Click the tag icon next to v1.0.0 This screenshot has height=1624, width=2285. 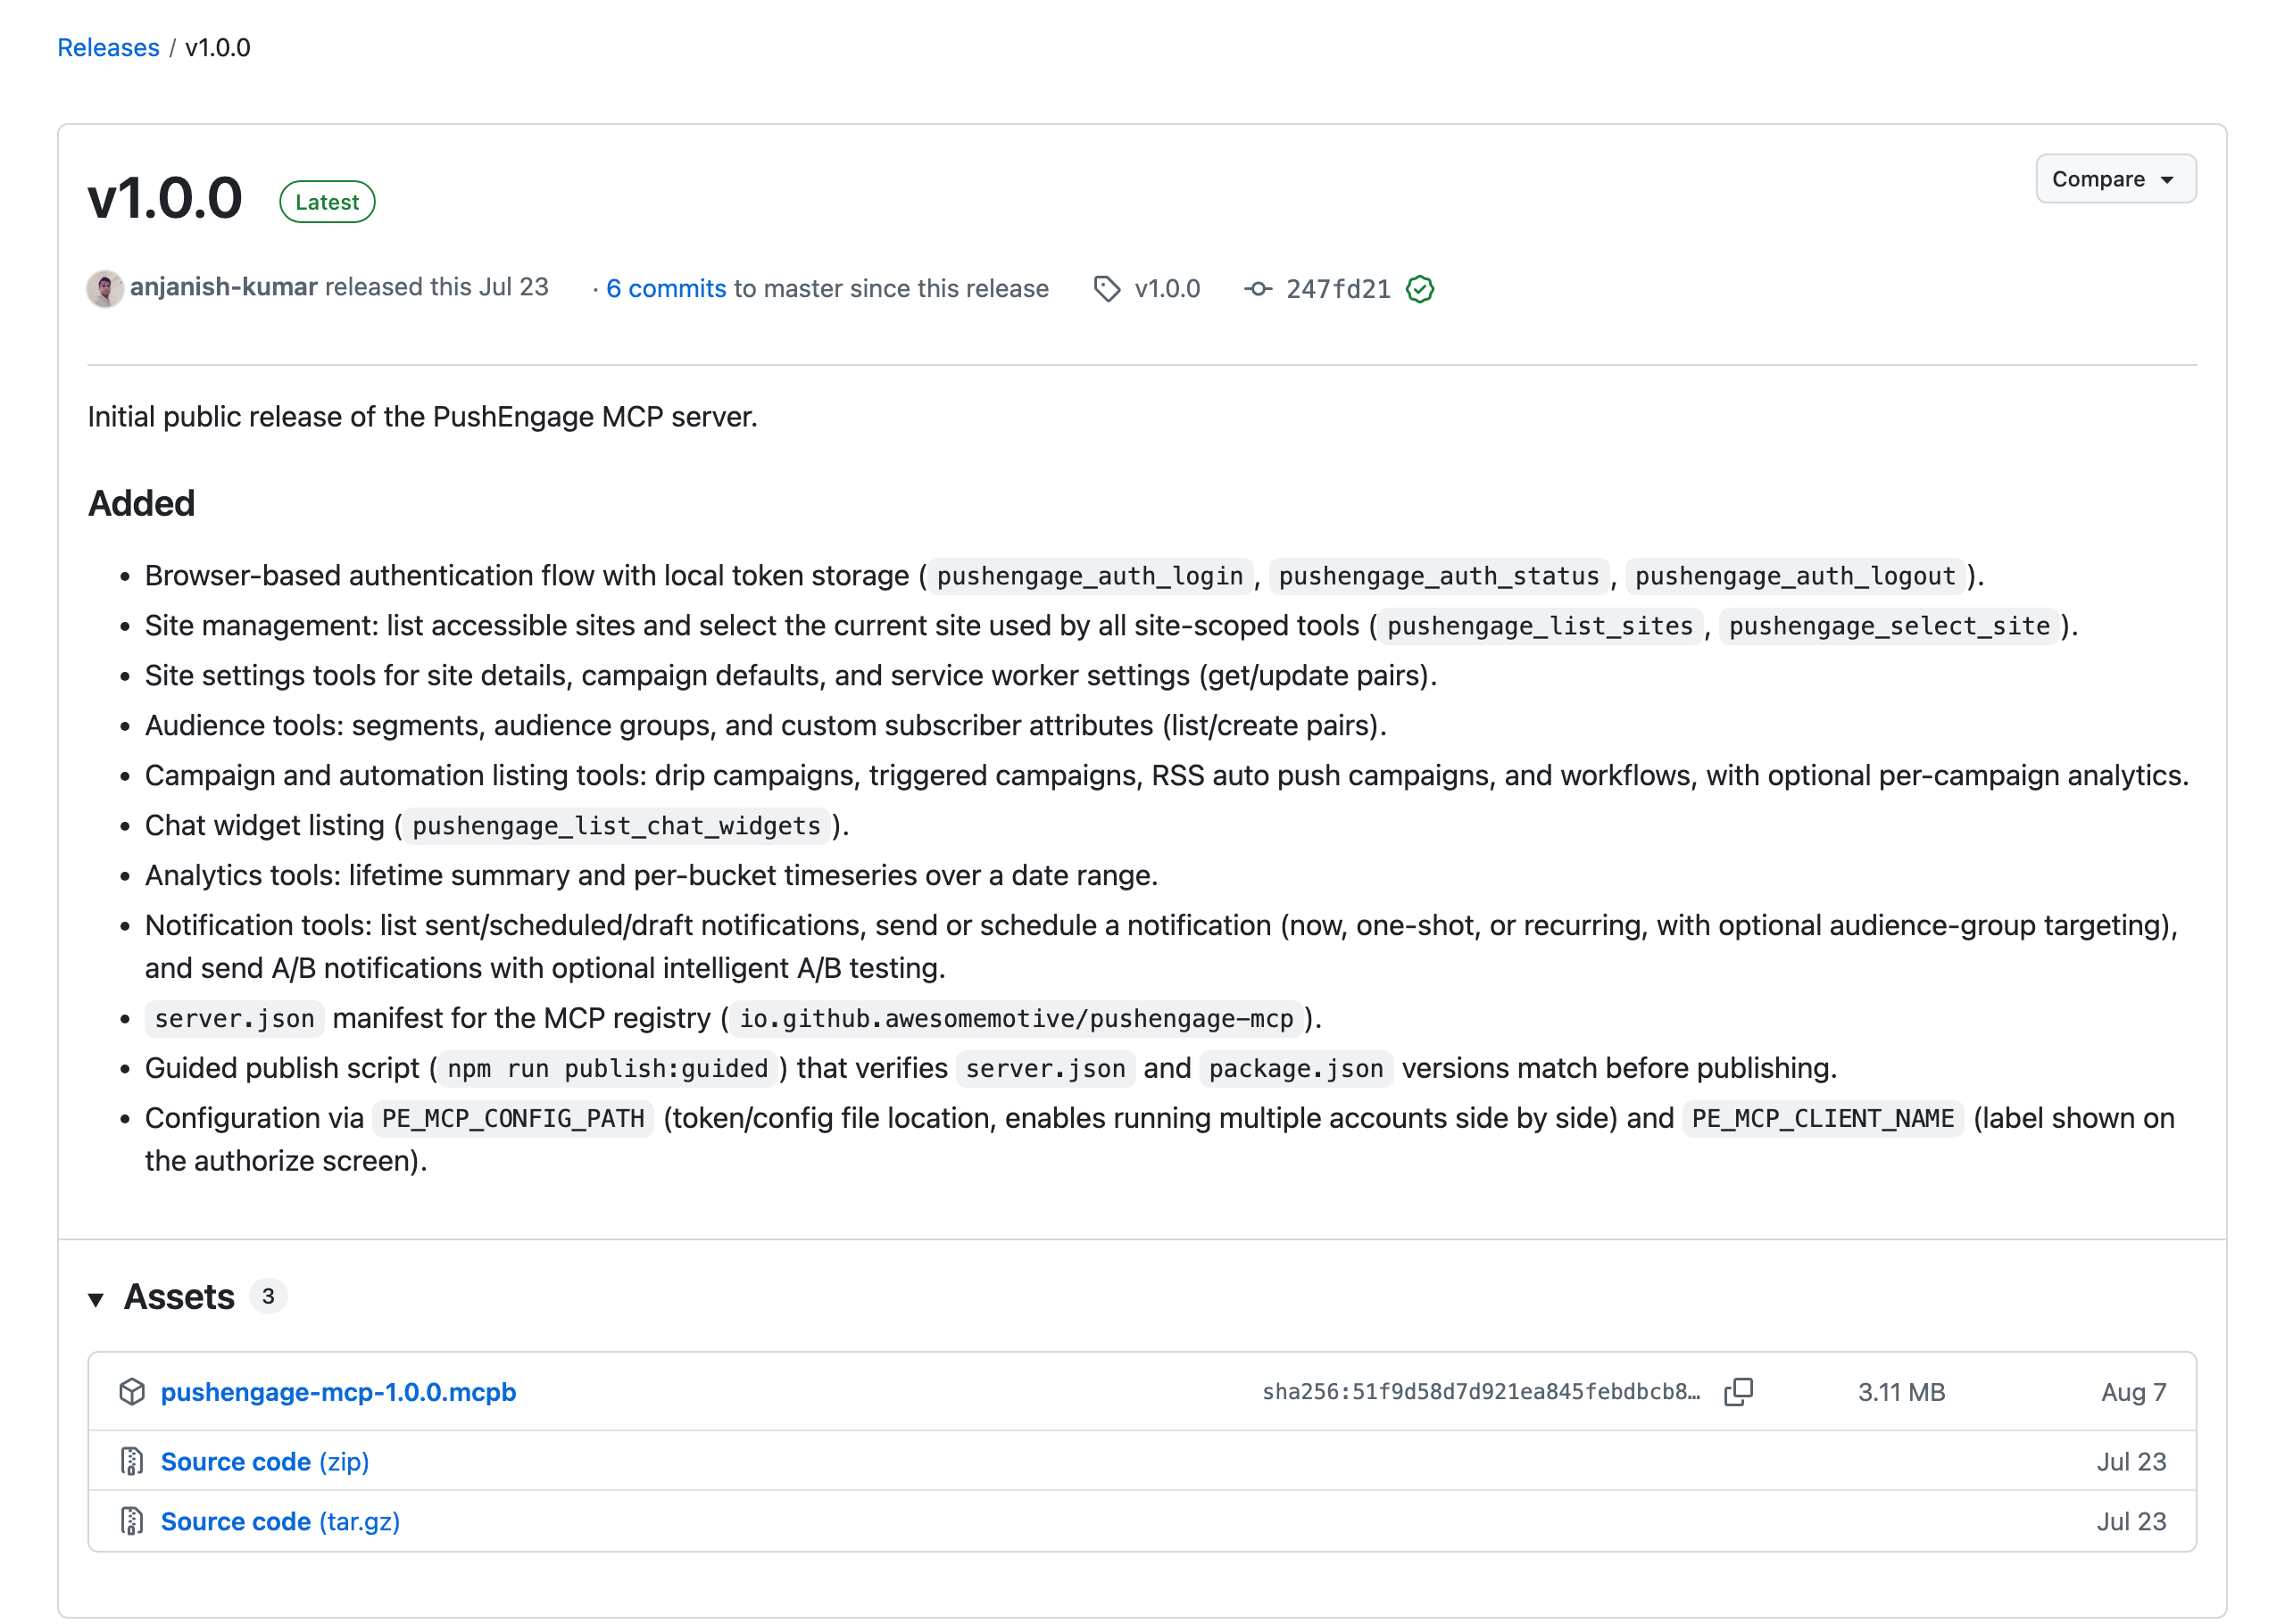click(1106, 289)
